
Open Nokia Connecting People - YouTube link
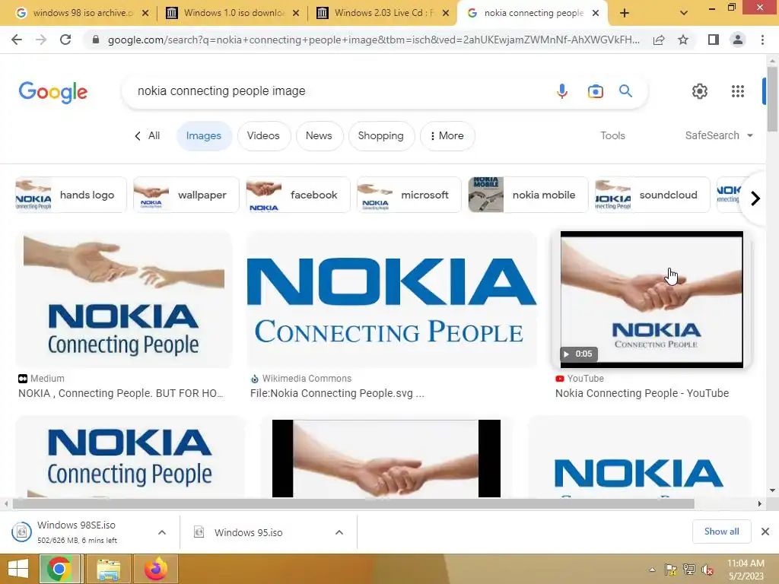[x=642, y=393]
